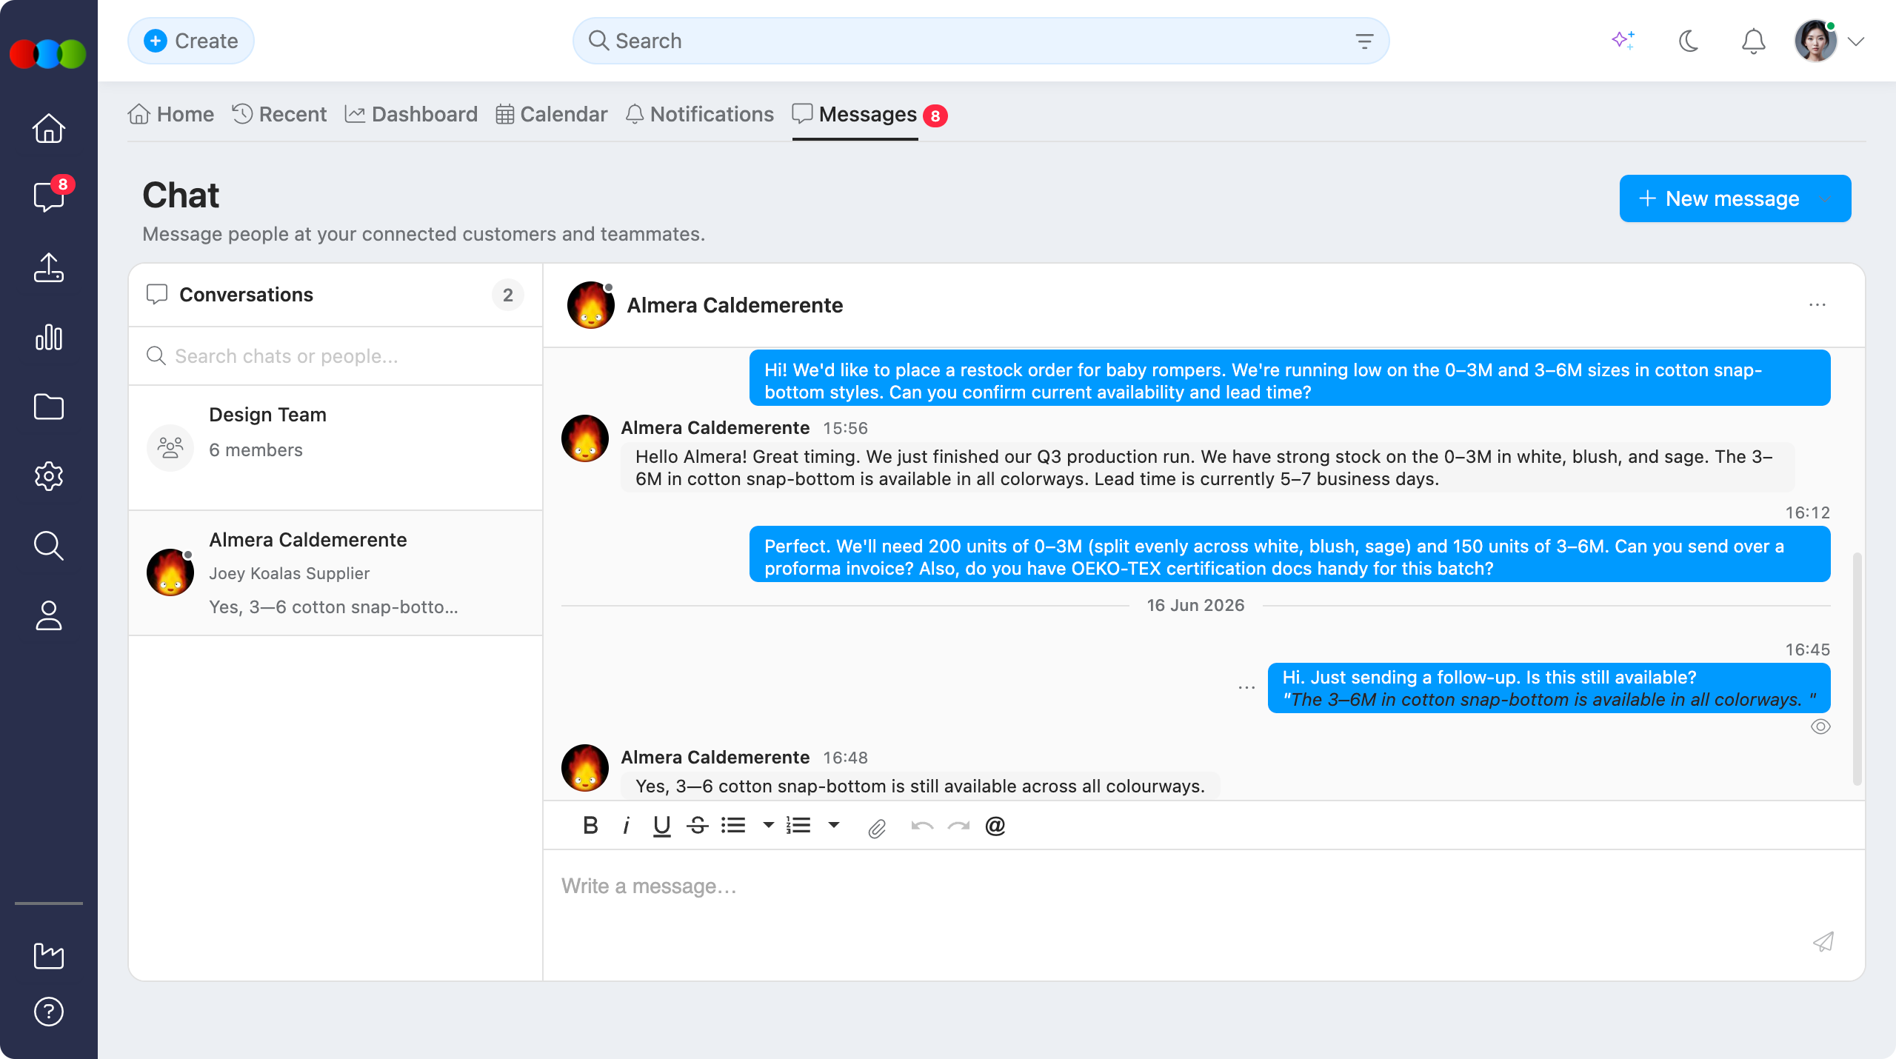1896x1059 pixels.
Task: Focus the global Search field
Action: pos(981,41)
